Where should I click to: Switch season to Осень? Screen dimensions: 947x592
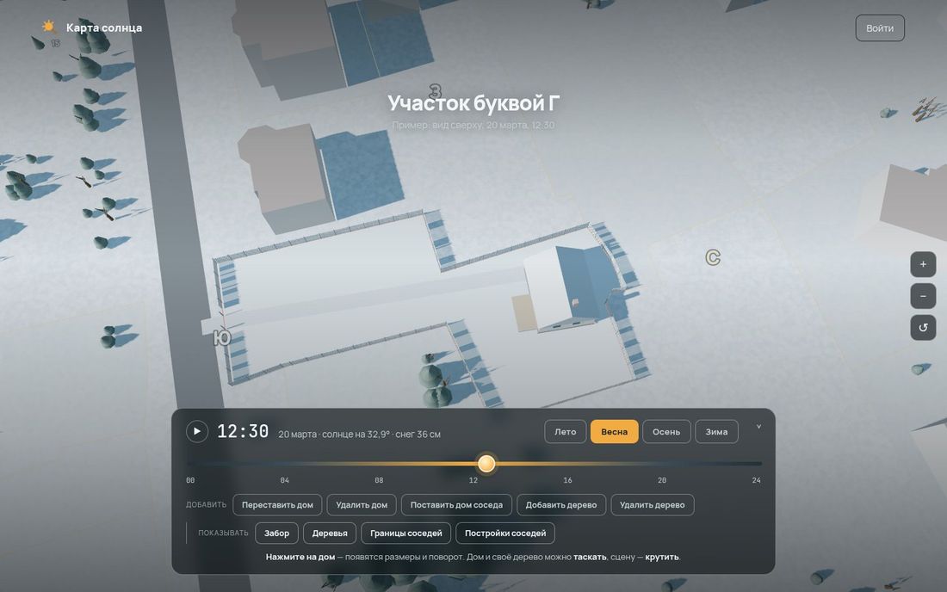666,431
